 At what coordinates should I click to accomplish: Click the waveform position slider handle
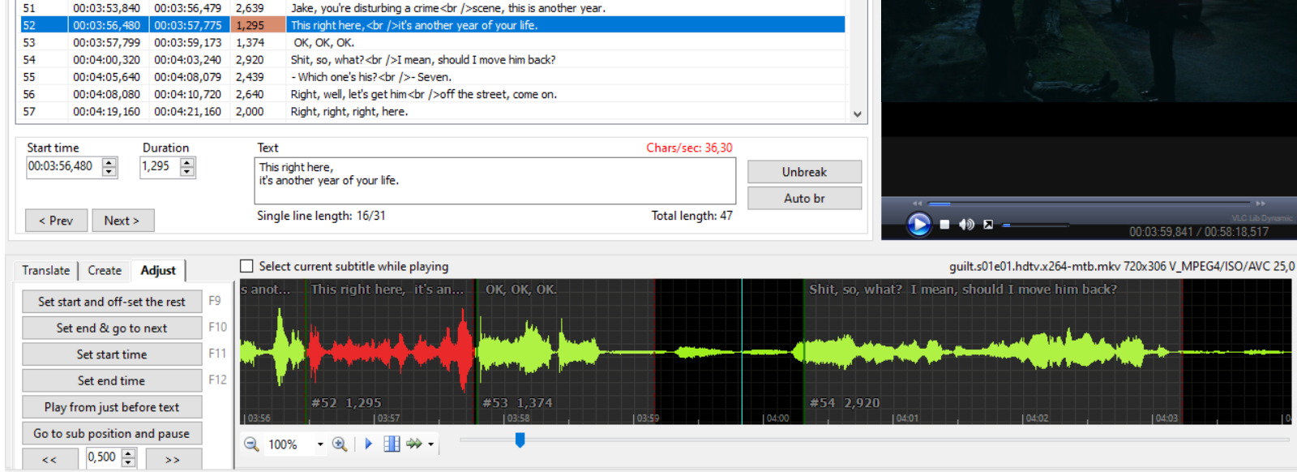click(x=520, y=440)
